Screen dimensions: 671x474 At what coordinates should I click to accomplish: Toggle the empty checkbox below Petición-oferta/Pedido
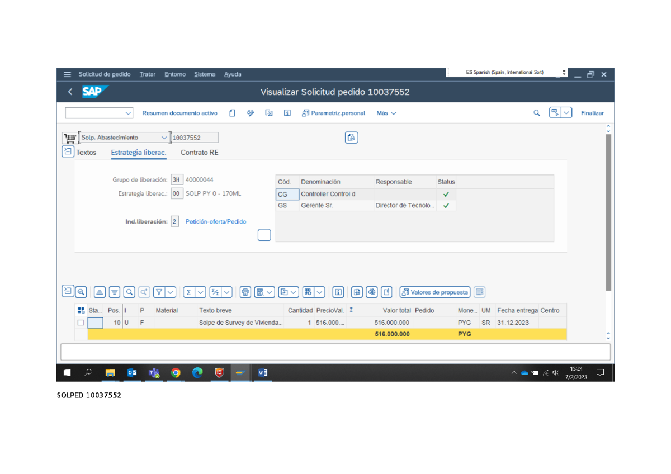(264, 235)
